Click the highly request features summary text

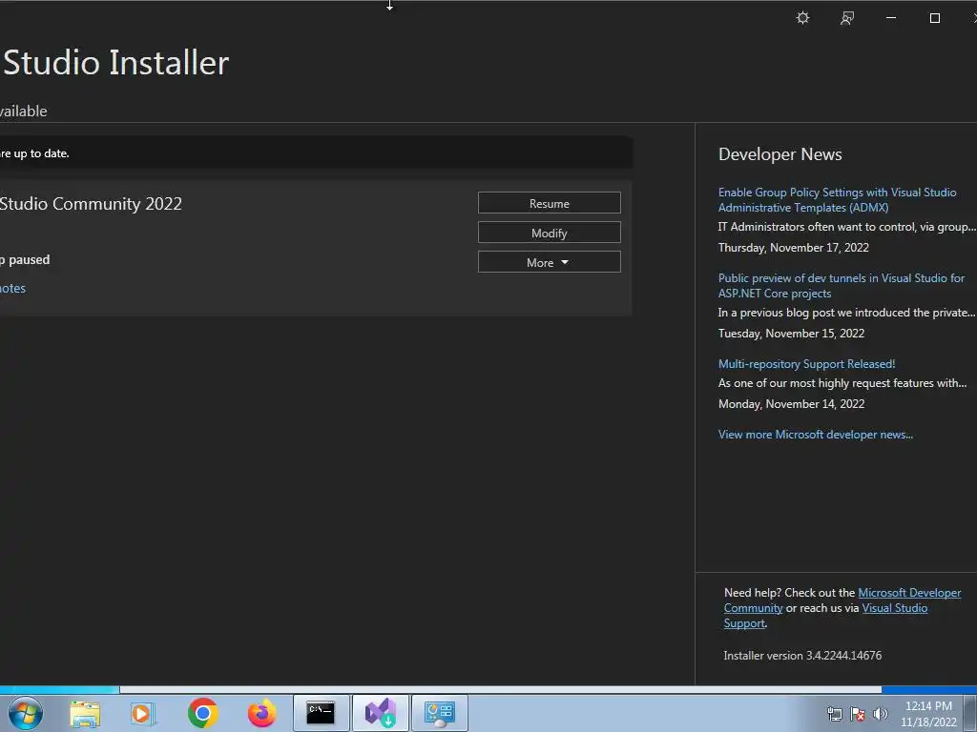pyautogui.click(x=842, y=383)
